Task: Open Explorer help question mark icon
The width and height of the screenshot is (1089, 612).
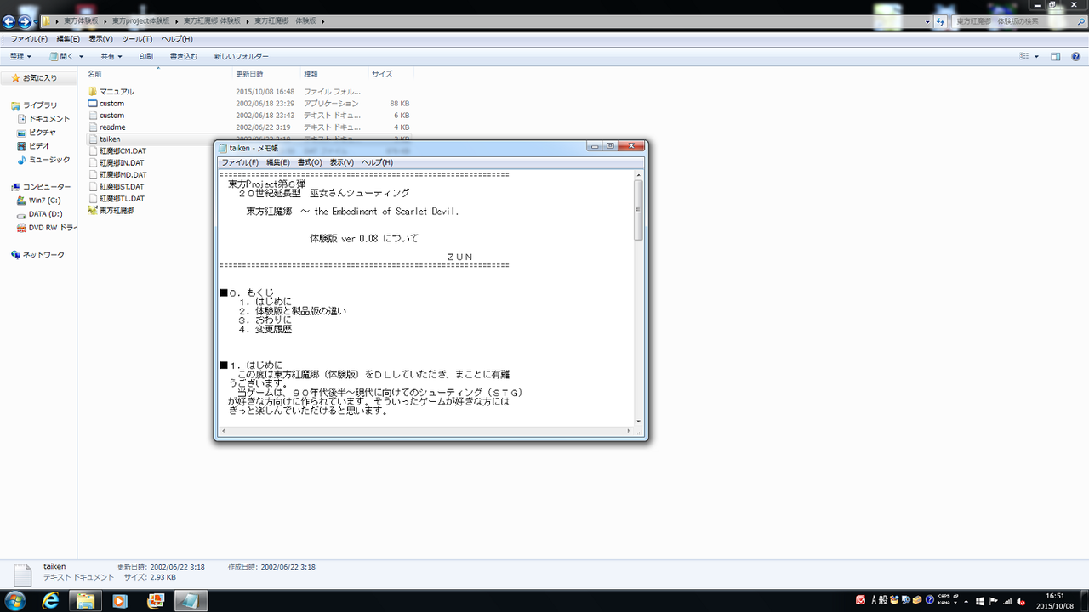Action: pos(1075,57)
